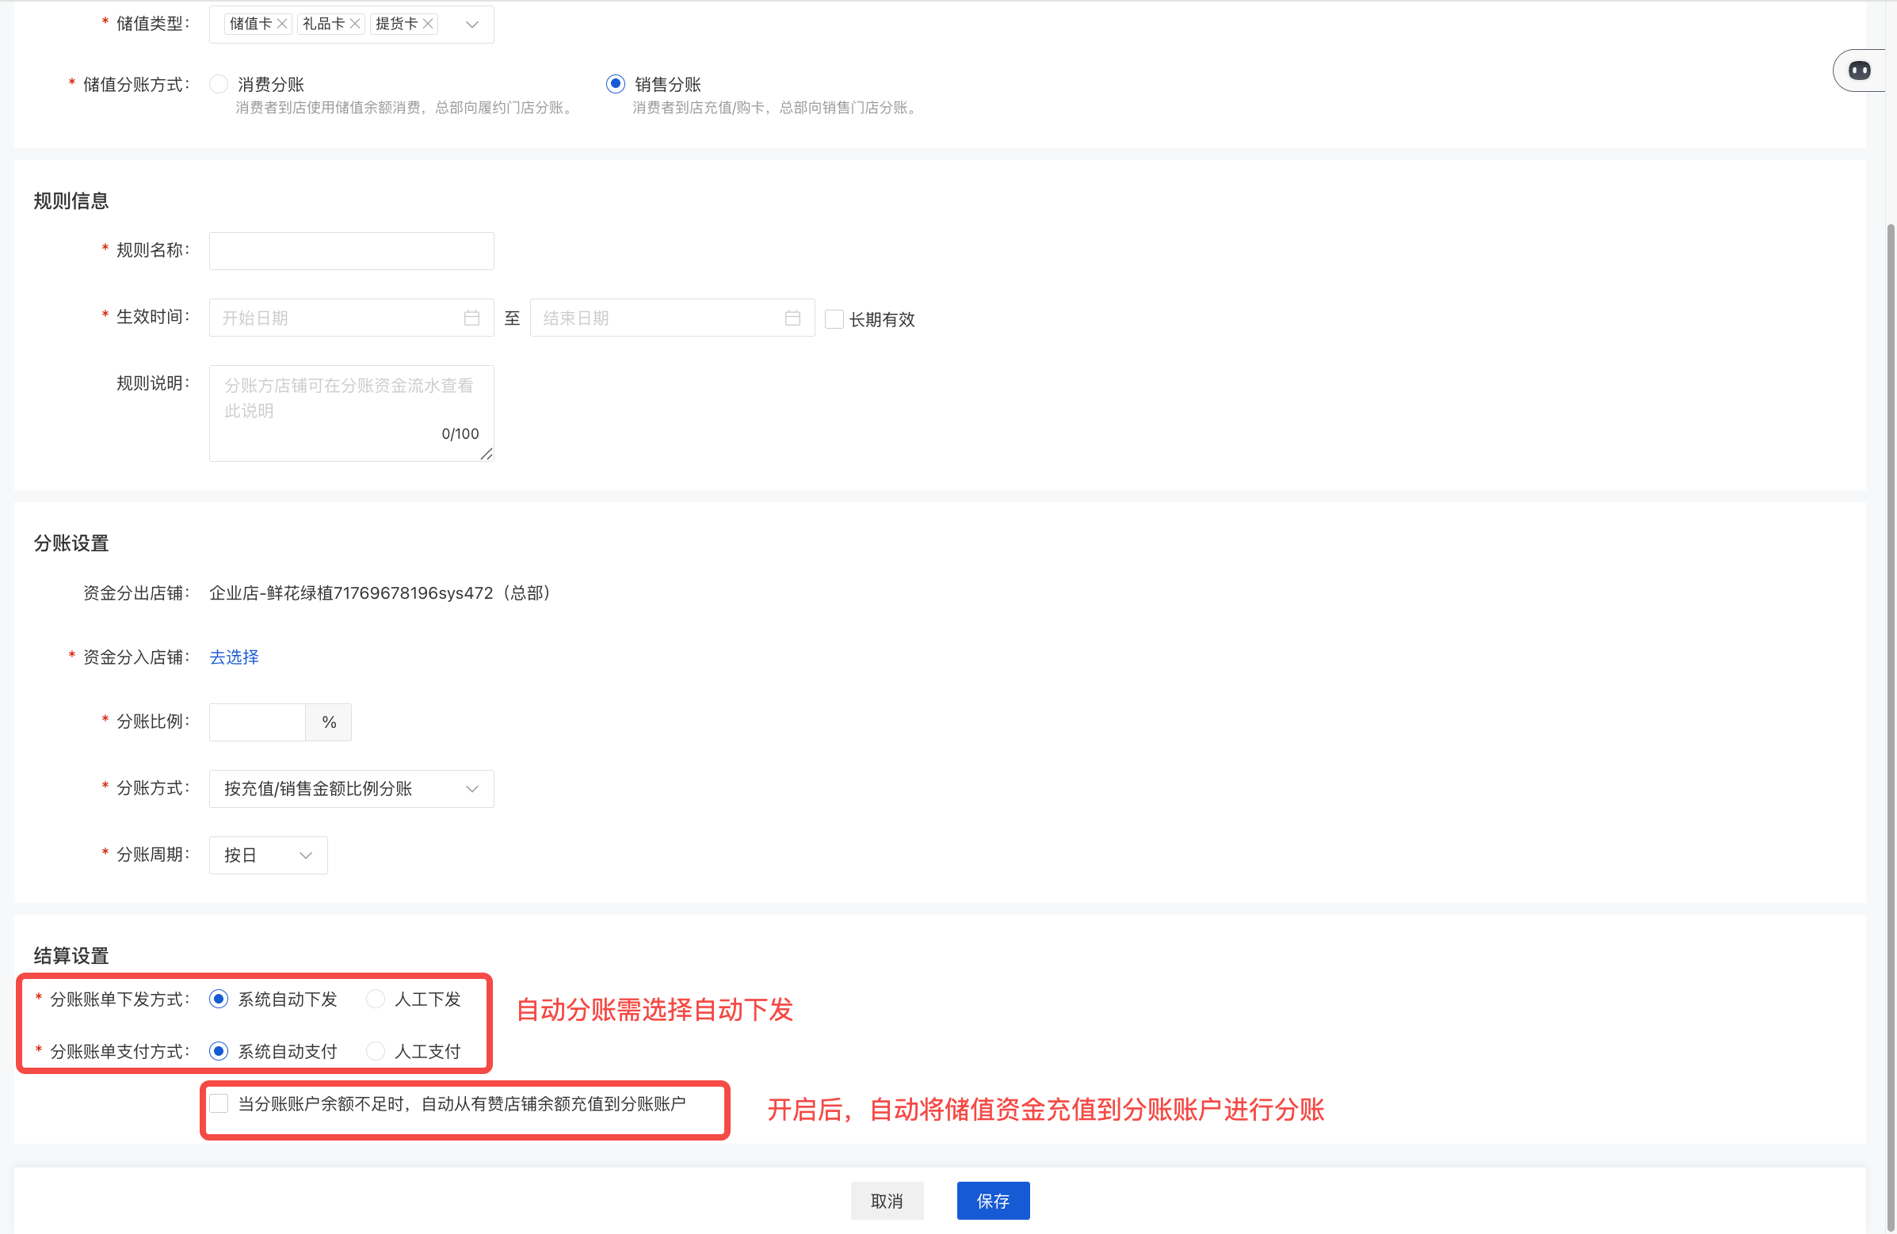Click the 保存 button

pos(992,1201)
